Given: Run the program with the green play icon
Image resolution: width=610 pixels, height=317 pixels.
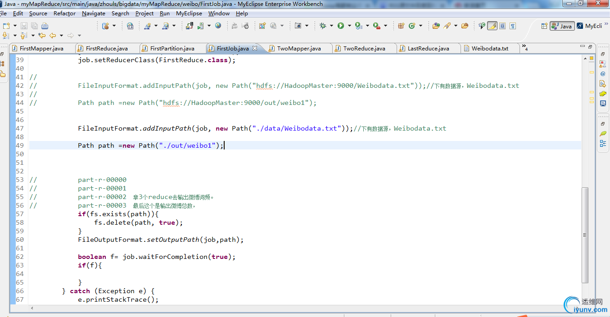Looking at the screenshot, I should tap(341, 26).
